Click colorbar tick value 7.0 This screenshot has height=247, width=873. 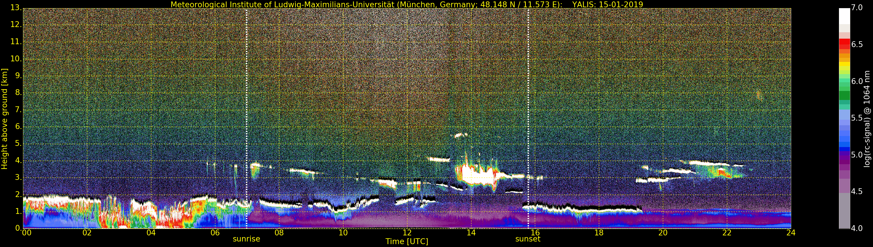(x=857, y=8)
